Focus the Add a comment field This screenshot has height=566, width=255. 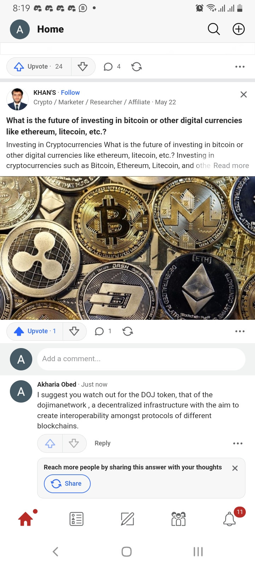[141, 359]
